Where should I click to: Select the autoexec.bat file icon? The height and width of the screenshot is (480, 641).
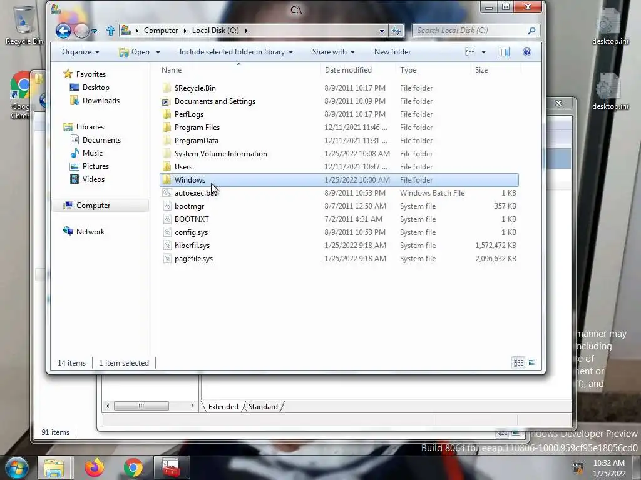167,193
